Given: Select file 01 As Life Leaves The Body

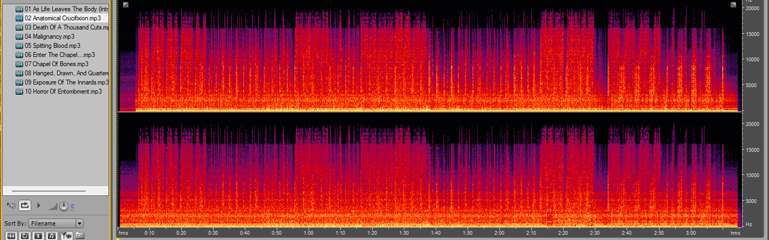Looking at the screenshot, I should [67, 9].
